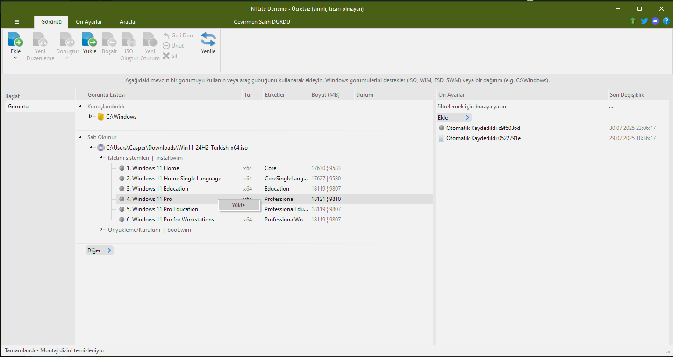
Task: Click the folder icon beside C:\Windows
Action: tap(100, 117)
